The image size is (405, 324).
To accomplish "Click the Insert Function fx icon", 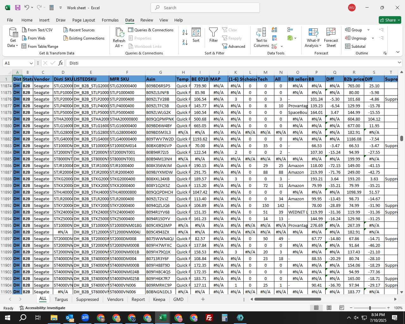I will point(61,63).
